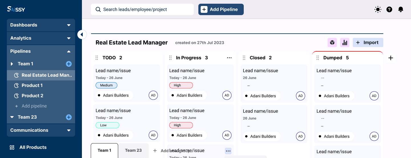Open the help question mark icon
The width and height of the screenshot is (411, 158).
[389, 9]
